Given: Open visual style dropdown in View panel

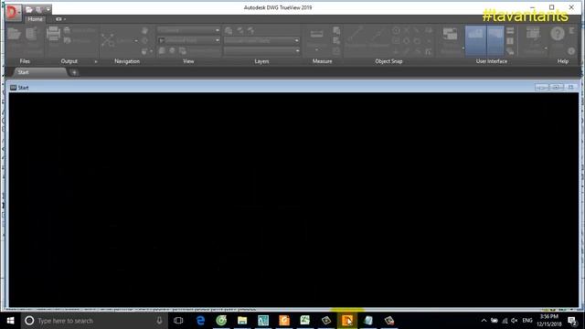Looking at the screenshot, I should (x=188, y=40).
